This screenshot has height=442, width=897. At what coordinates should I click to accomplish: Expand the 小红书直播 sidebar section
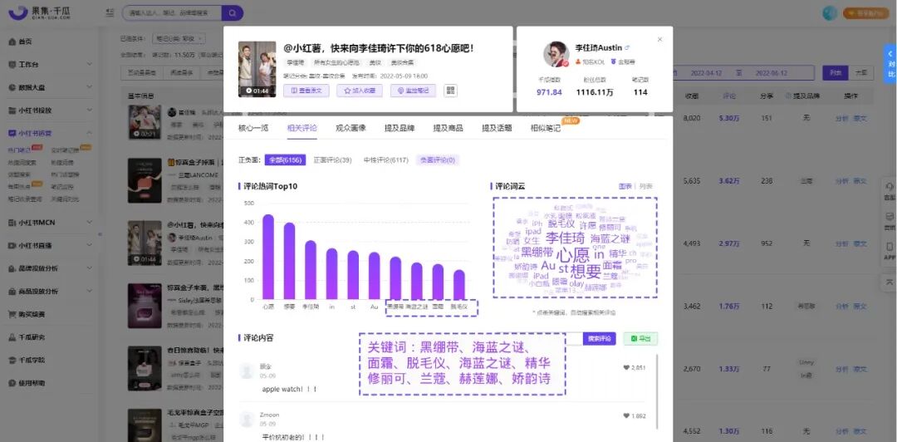51,245
